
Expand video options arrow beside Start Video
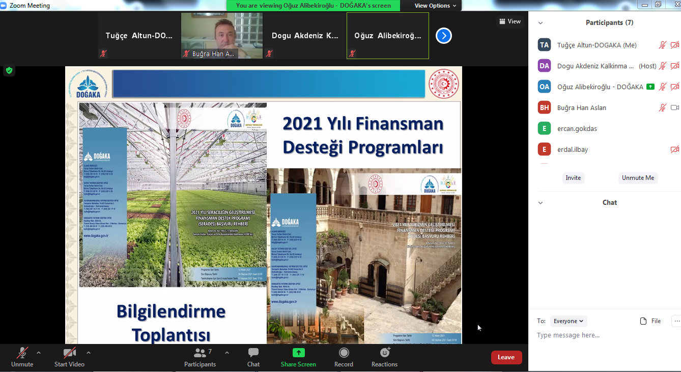(89, 353)
